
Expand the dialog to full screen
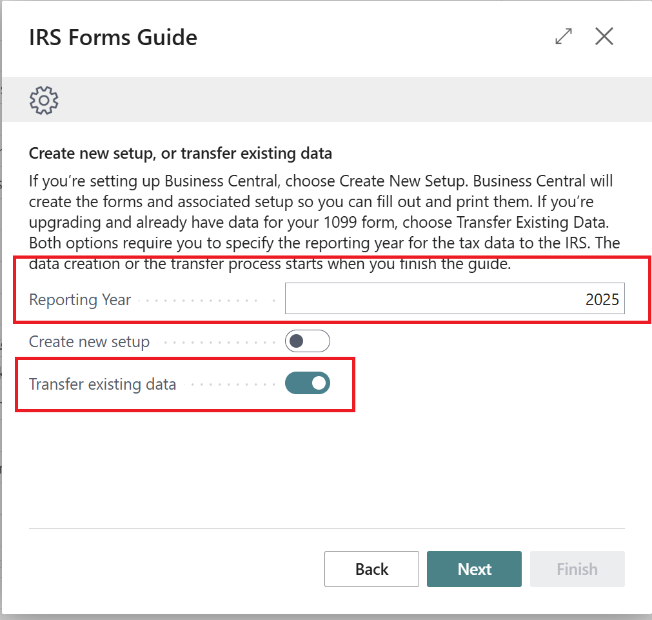click(x=564, y=37)
